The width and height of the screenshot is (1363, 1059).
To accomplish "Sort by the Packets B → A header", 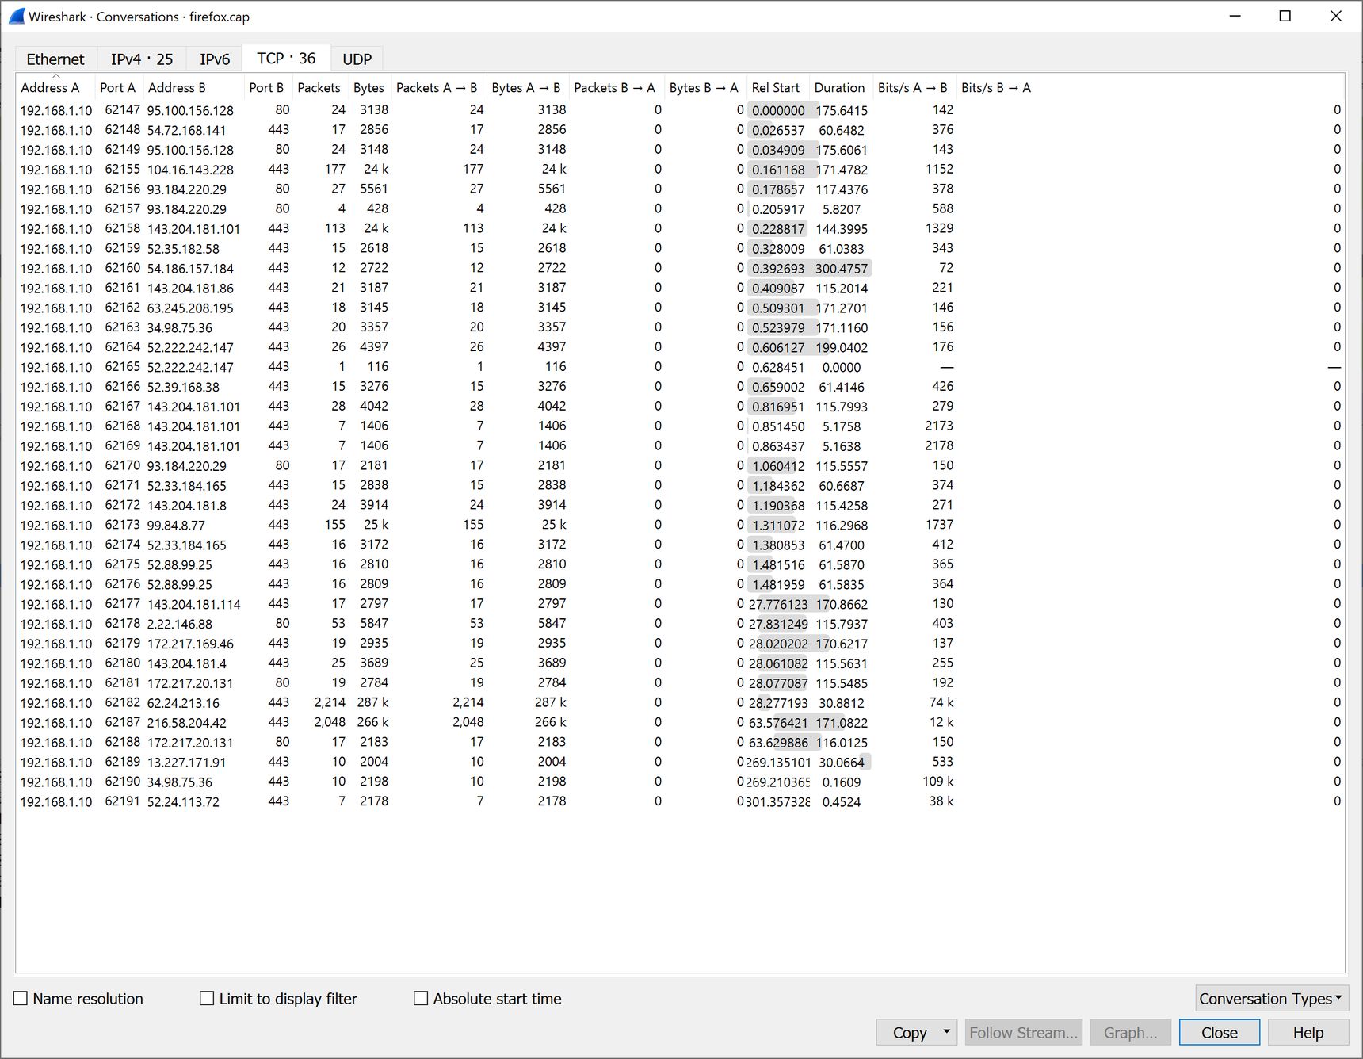I will click(x=616, y=88).
